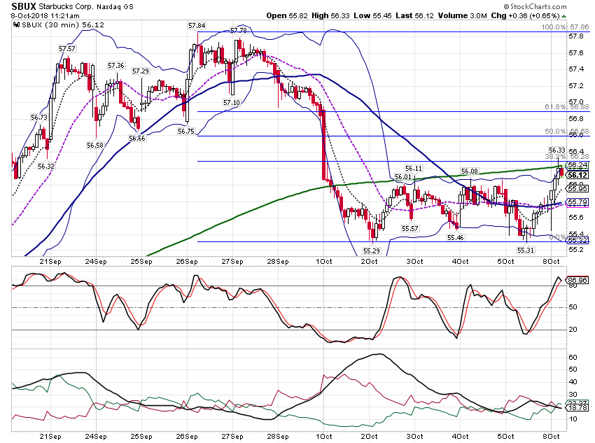Click the Starbucks Corp. company name
Viewport: 595px width, 443px height.
pyautogui.click(x=66, y=7)
